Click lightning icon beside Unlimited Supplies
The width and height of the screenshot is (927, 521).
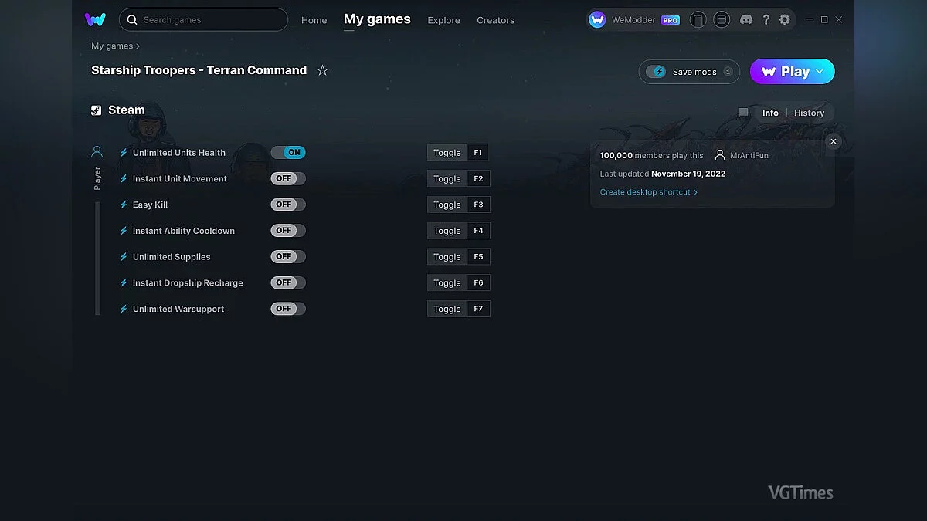point(124,257)
